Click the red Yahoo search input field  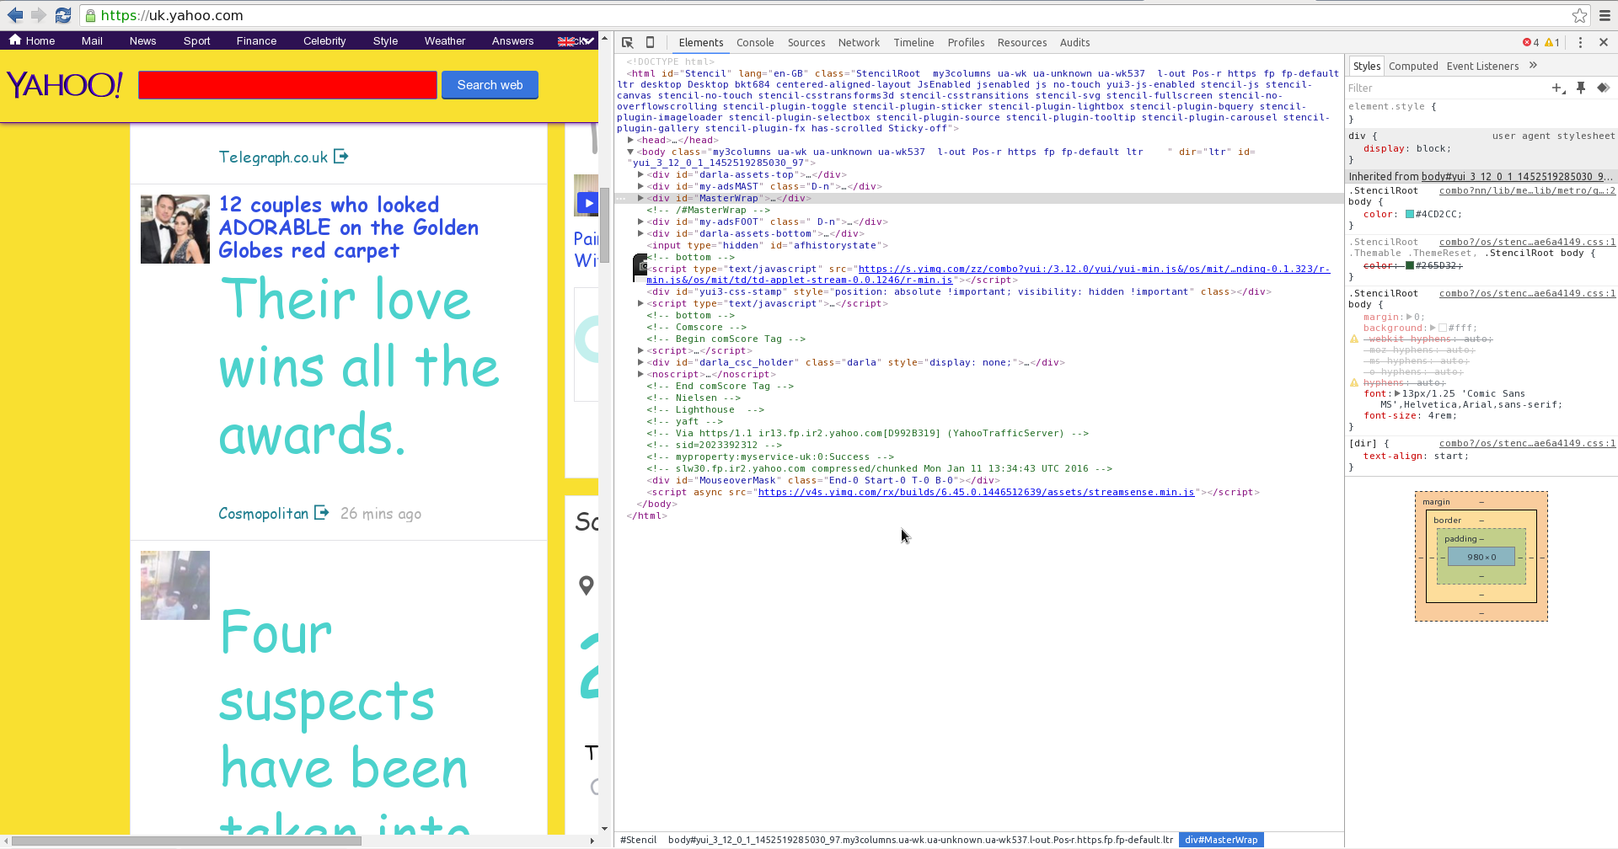(287, 84)
